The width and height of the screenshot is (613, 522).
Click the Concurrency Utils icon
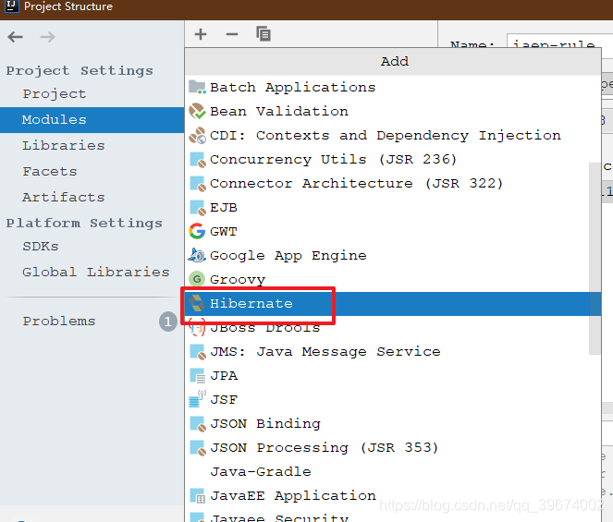(x=197, y=160)
